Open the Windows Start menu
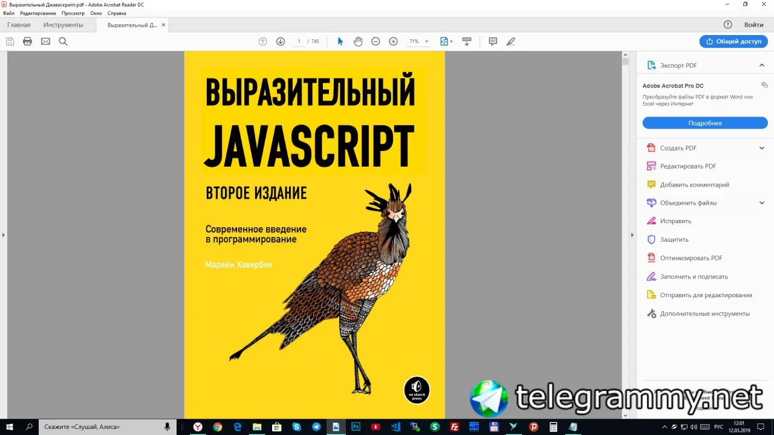 (10, 427)
